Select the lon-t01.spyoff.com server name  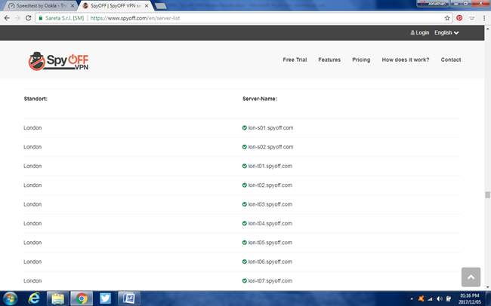tap(270, 166)
